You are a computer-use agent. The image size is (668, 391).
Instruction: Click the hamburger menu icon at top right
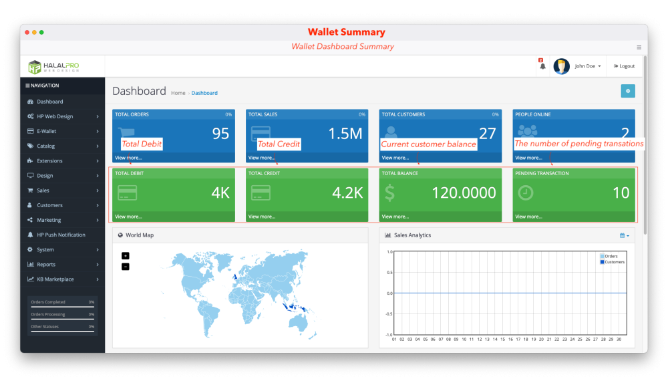pyautogui.click(x=639, y=47)
